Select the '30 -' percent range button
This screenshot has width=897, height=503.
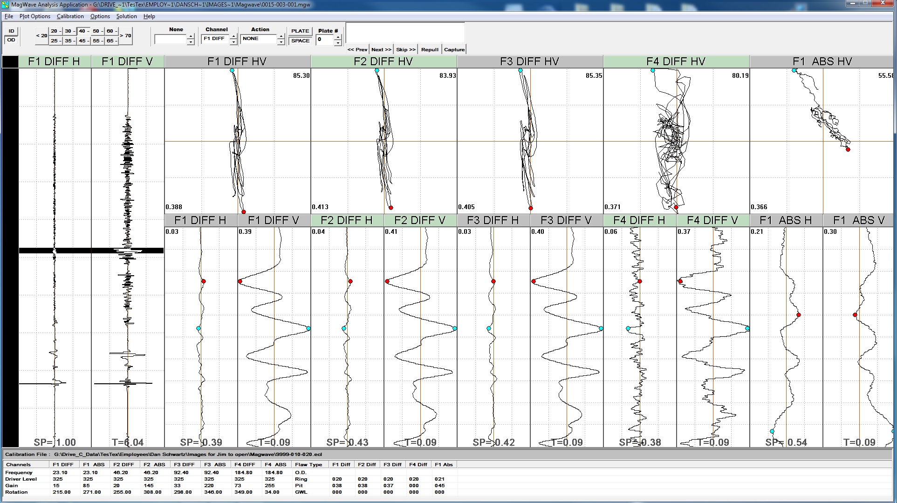(x=69, y=31)
